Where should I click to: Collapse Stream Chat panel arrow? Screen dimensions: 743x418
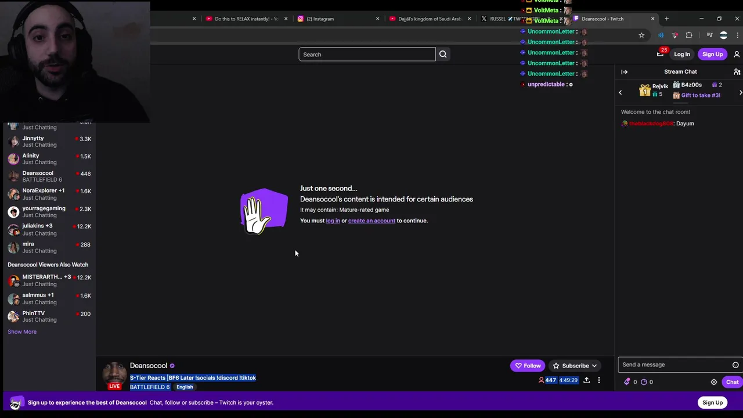pos(624,71)
